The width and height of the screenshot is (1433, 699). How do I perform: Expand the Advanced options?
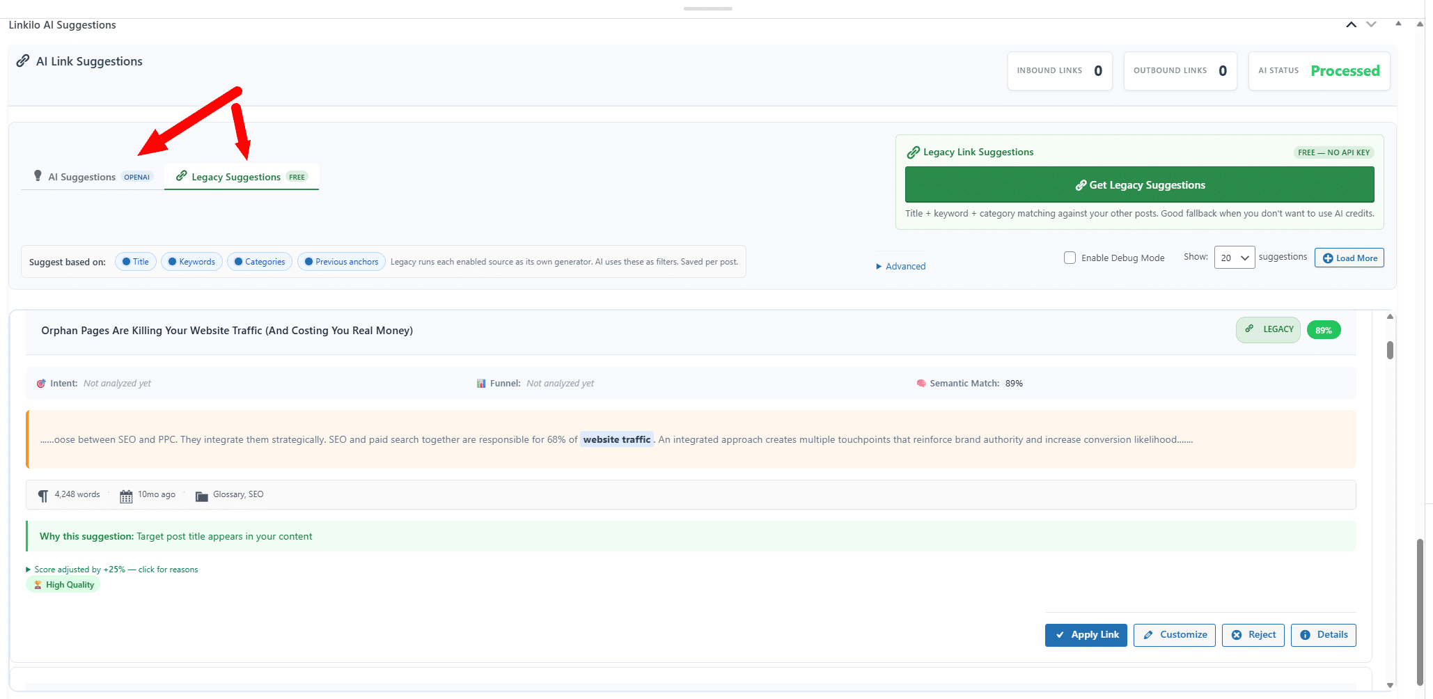900,266
